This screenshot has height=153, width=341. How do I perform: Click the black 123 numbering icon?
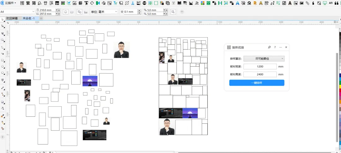pos(144,3)
